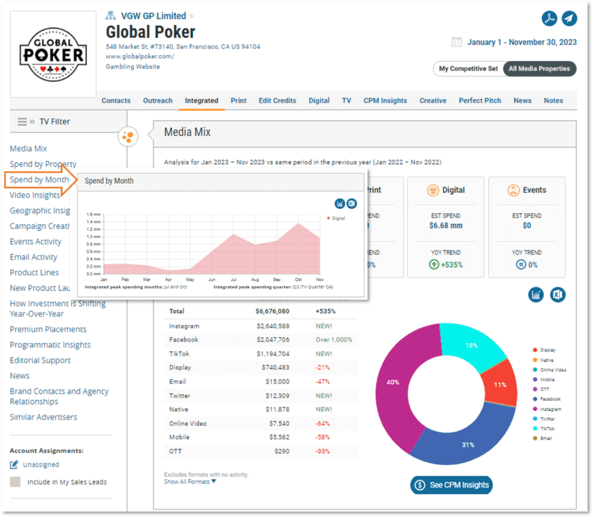Enable Include In My Sales Leads checkbox
Image resolution: width=593 pixels, height=517 pixels.
tap(15, 482)
